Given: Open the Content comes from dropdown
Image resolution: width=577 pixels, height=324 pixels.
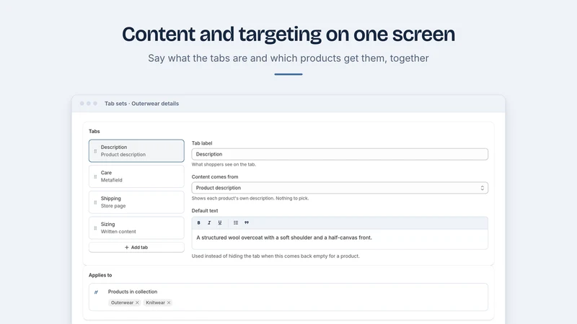Looking at the screenshot, I should [340, 188].
